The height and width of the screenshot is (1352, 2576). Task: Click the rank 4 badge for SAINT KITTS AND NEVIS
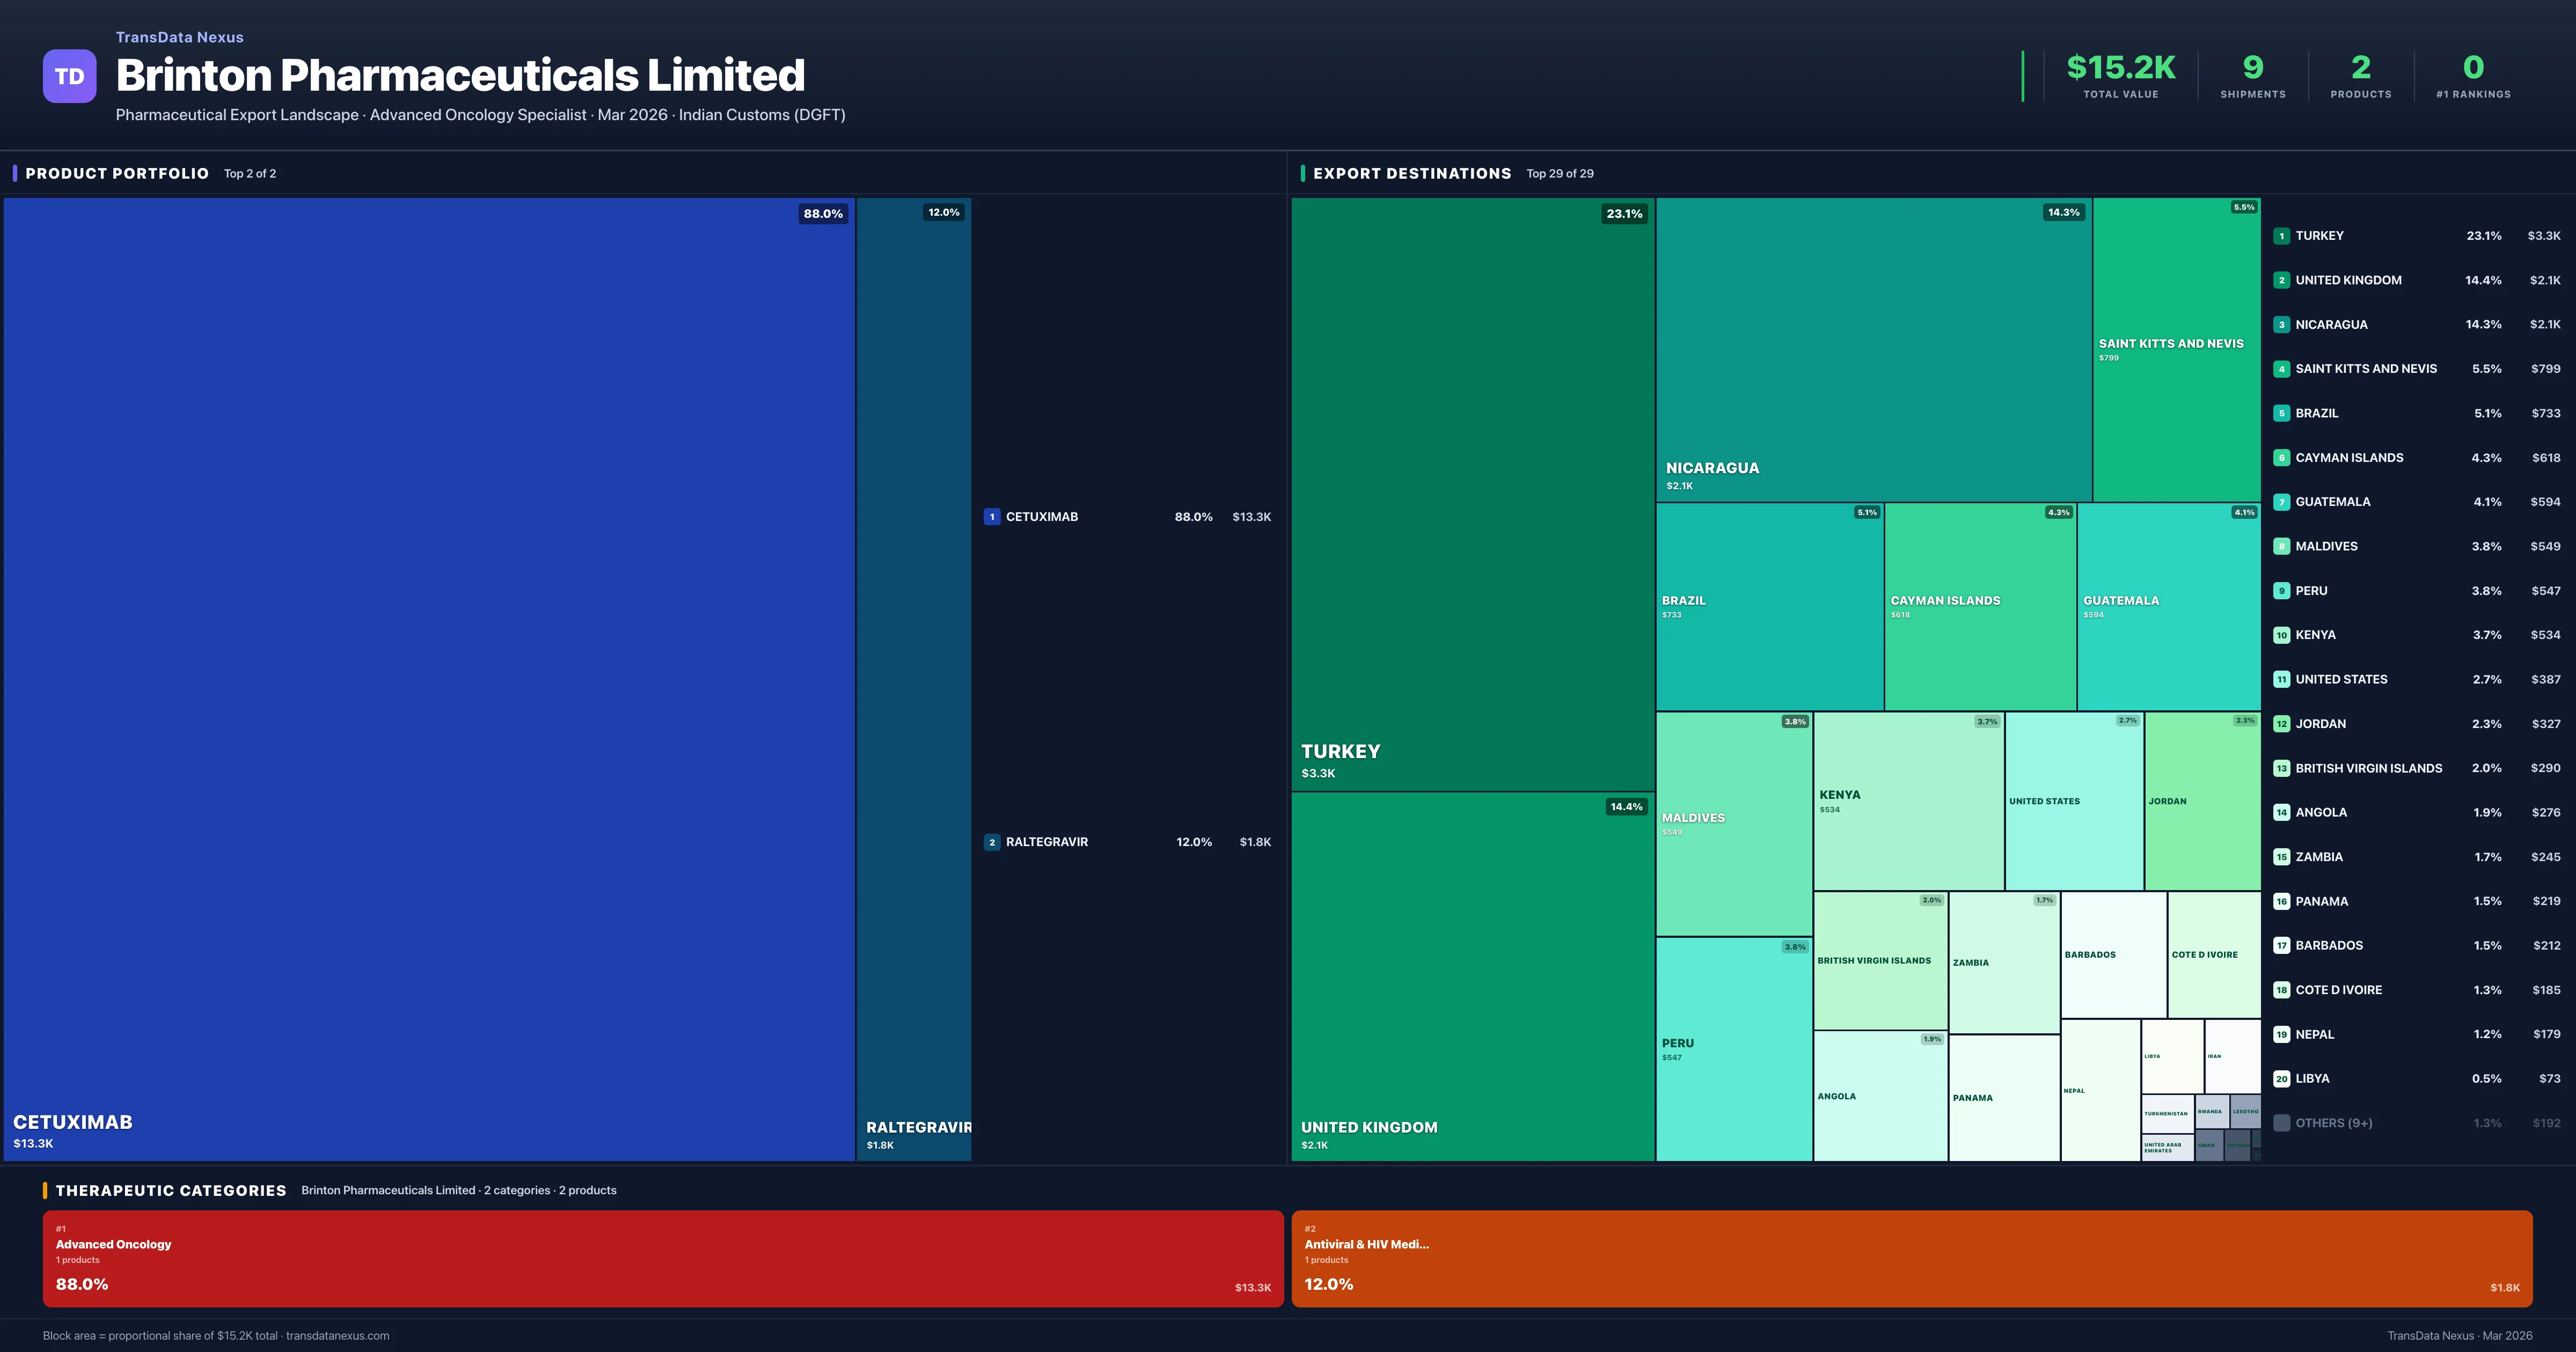[2282, 368]
